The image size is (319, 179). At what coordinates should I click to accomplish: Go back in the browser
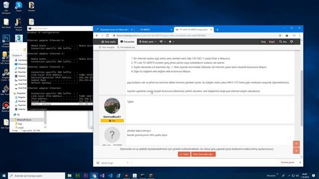[97, 35]
